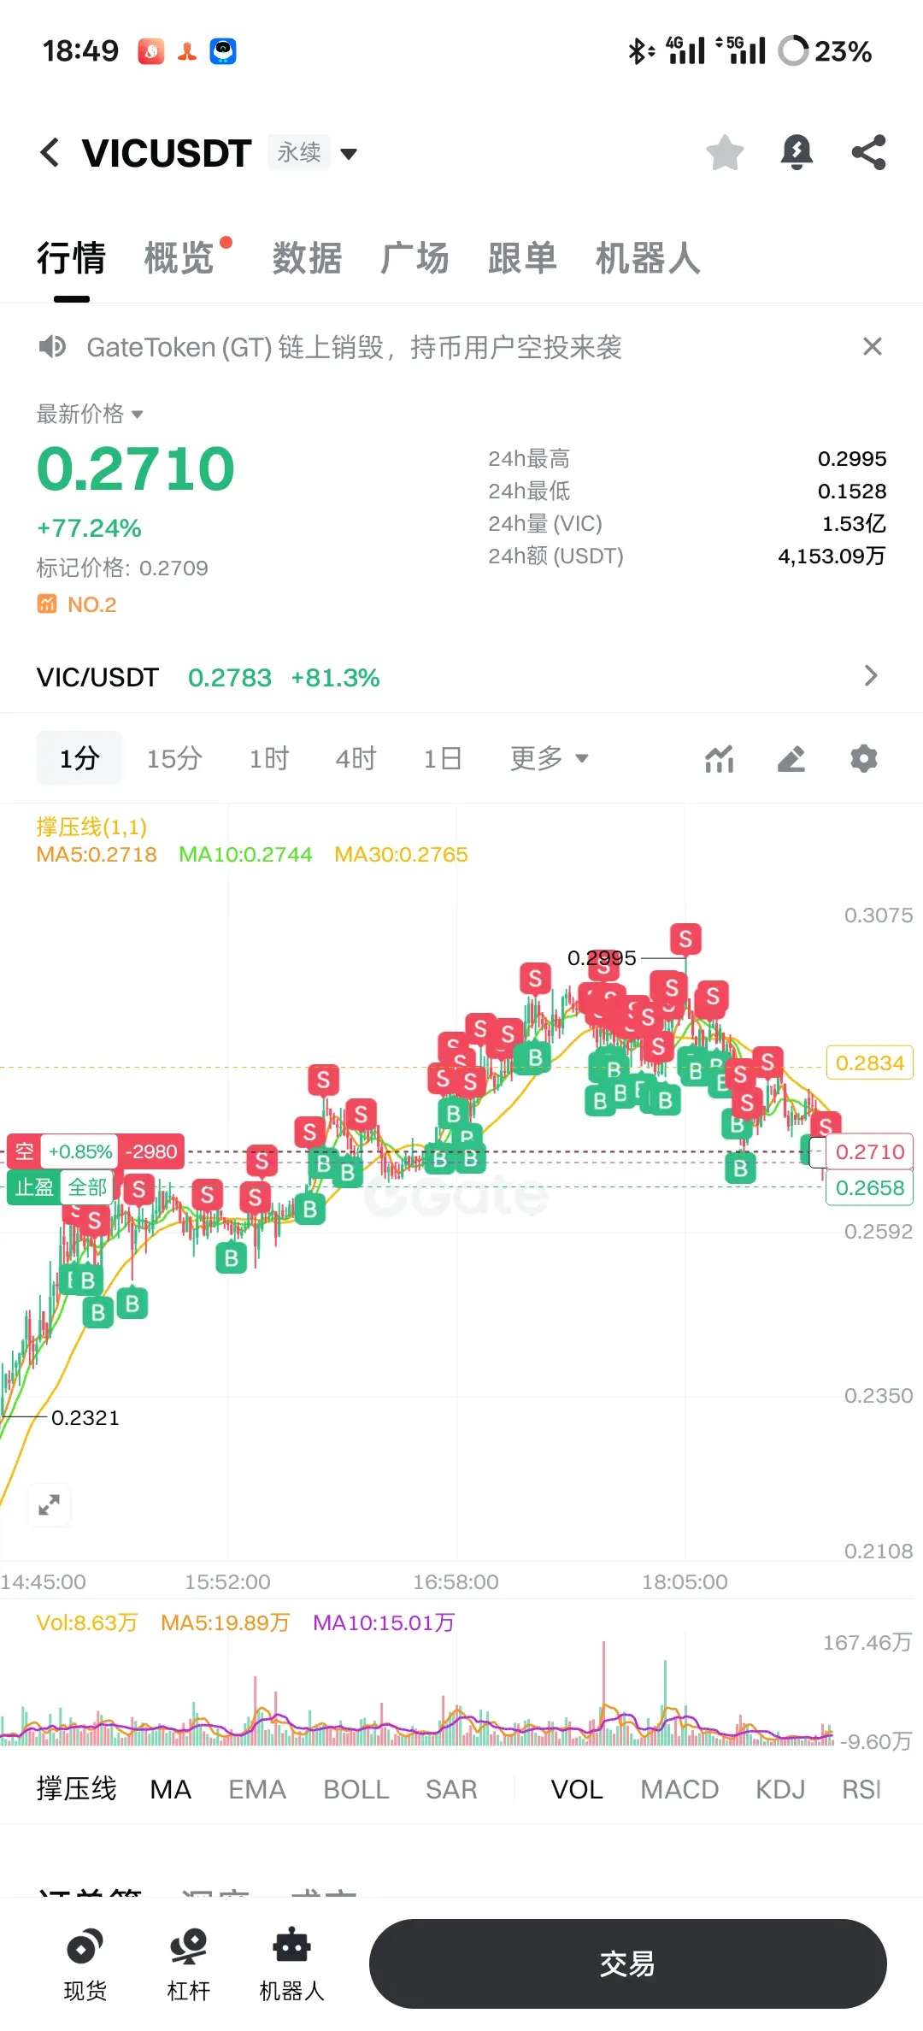The width and height of the screenshot is (923, 2031).
Task: Tap the +77.24% change value
Action: [89, 528]
